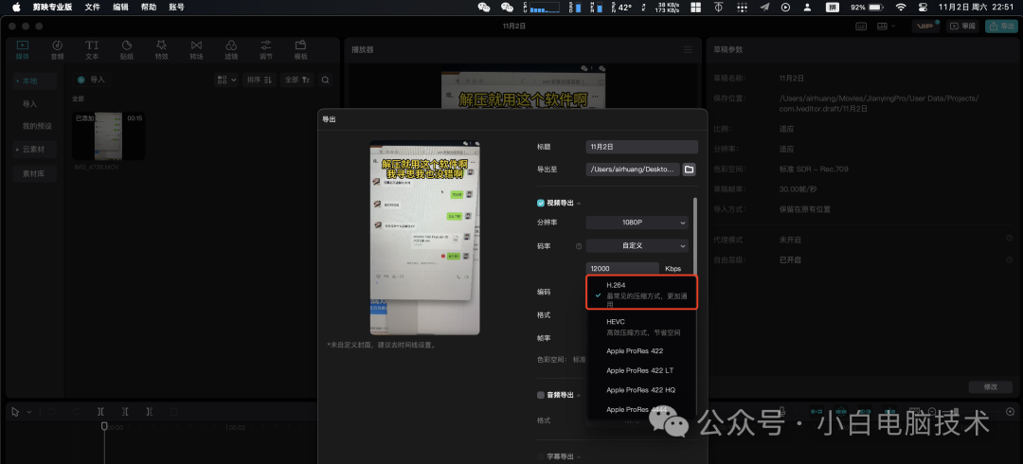
Task: Open the 贴纸 stickers tab
Action: click(127, 49)
